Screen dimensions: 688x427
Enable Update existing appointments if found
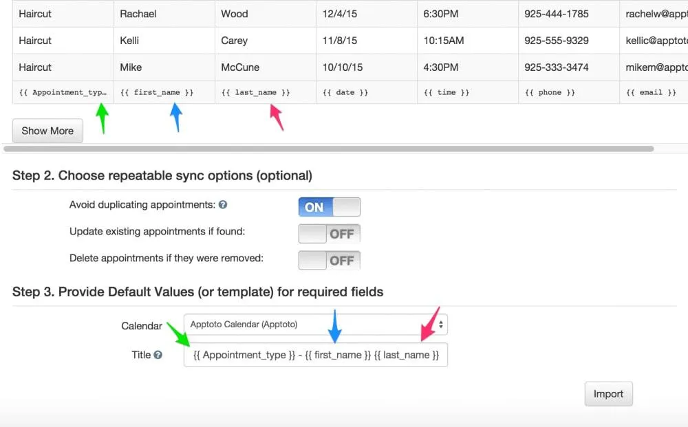tap(329, 233)
